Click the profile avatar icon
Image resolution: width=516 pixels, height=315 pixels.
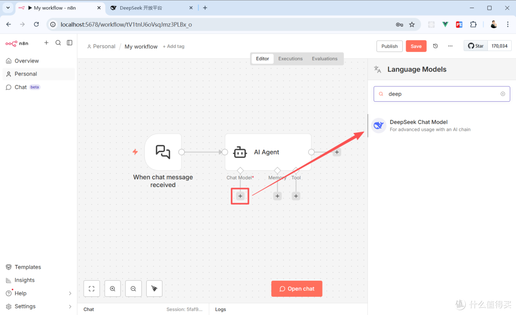(494, 24)
